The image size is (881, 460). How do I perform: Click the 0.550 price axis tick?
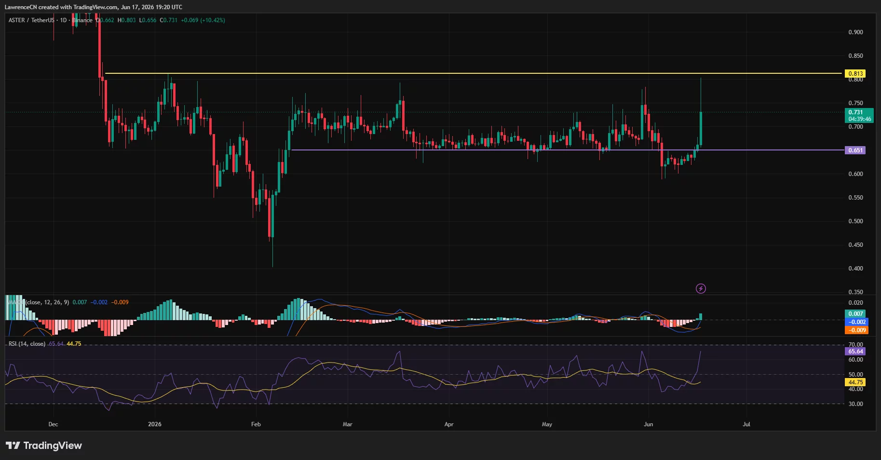pyautogui.click(x=855, y=198)
